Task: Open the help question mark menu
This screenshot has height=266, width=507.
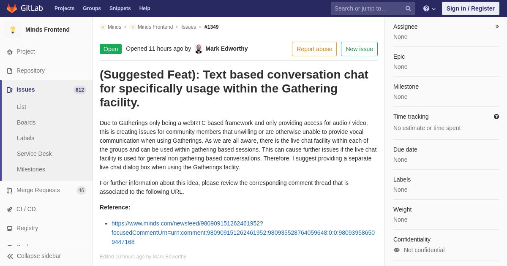Action: (x=429, y=8)
